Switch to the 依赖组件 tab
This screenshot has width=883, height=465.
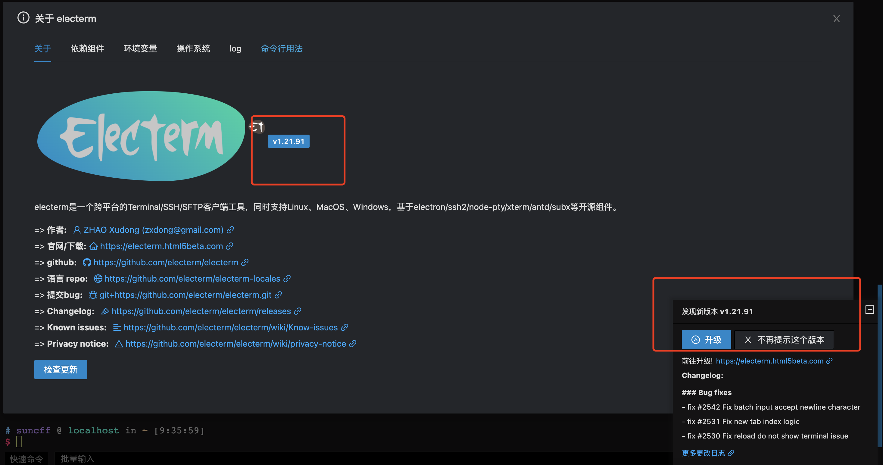(87, 49)
